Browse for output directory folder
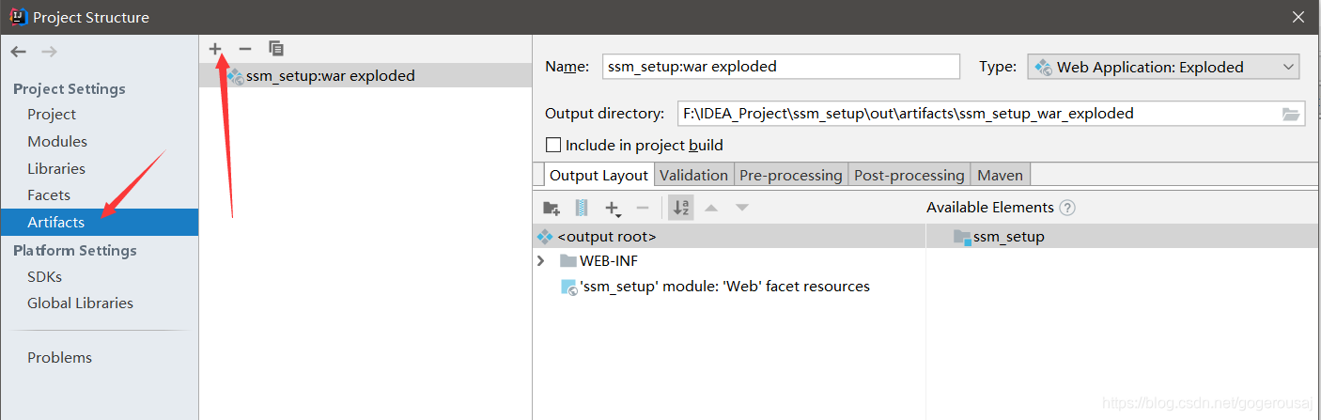Viewport: 1321px width, 420px height. pos(1292,114)
